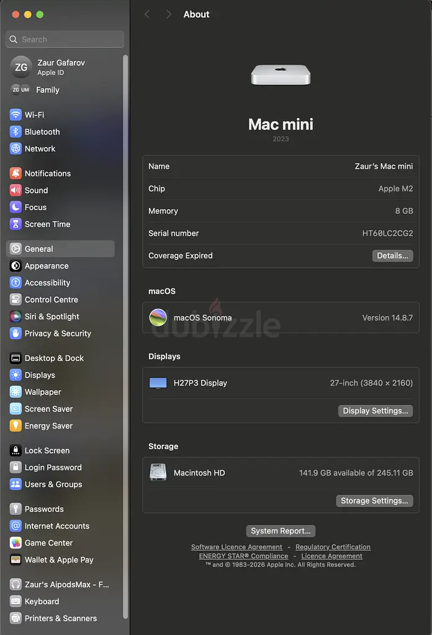Open Notifications bell icon
The width and height of the screenshot is (432, 635).
coord(16,174)
